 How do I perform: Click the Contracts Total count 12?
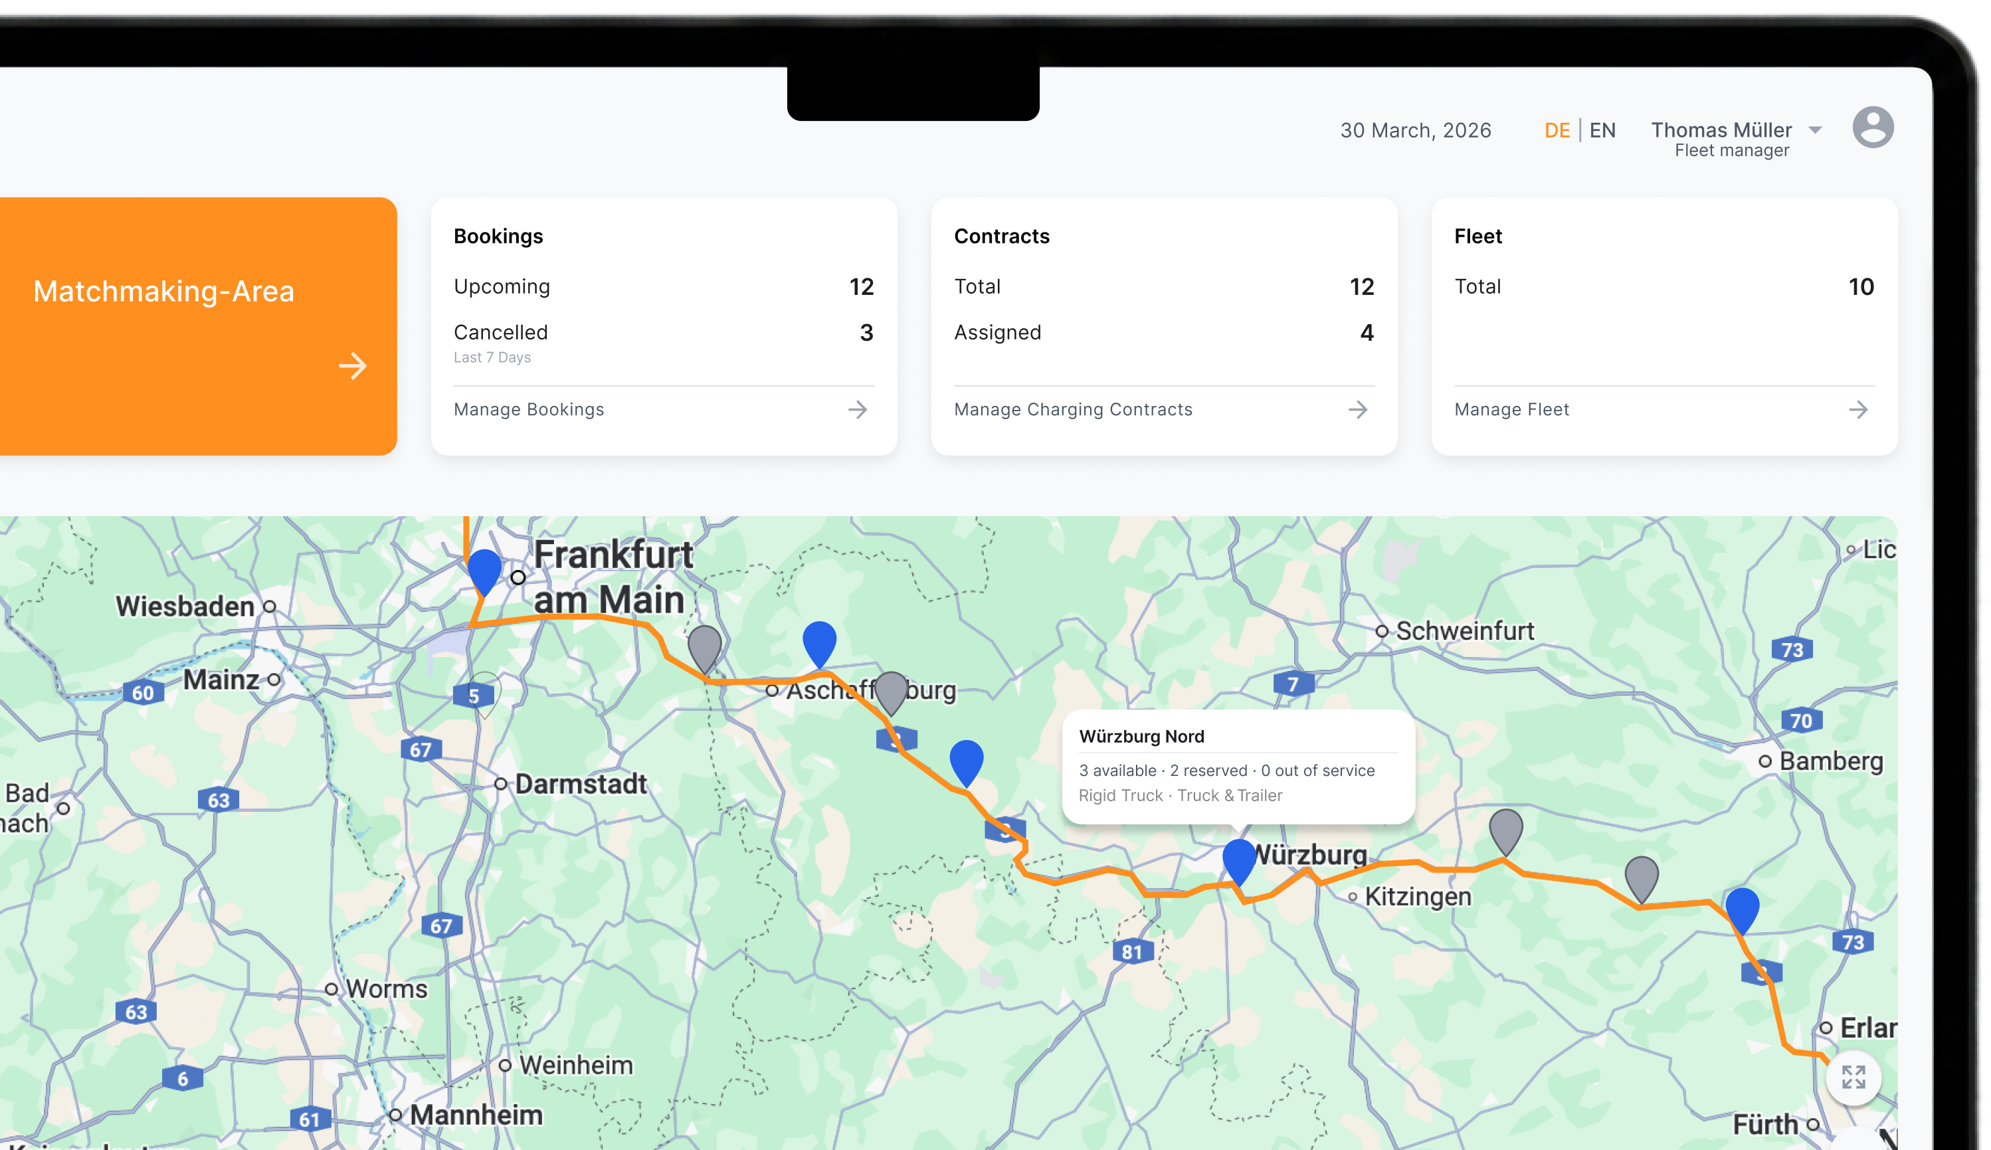1362,287
